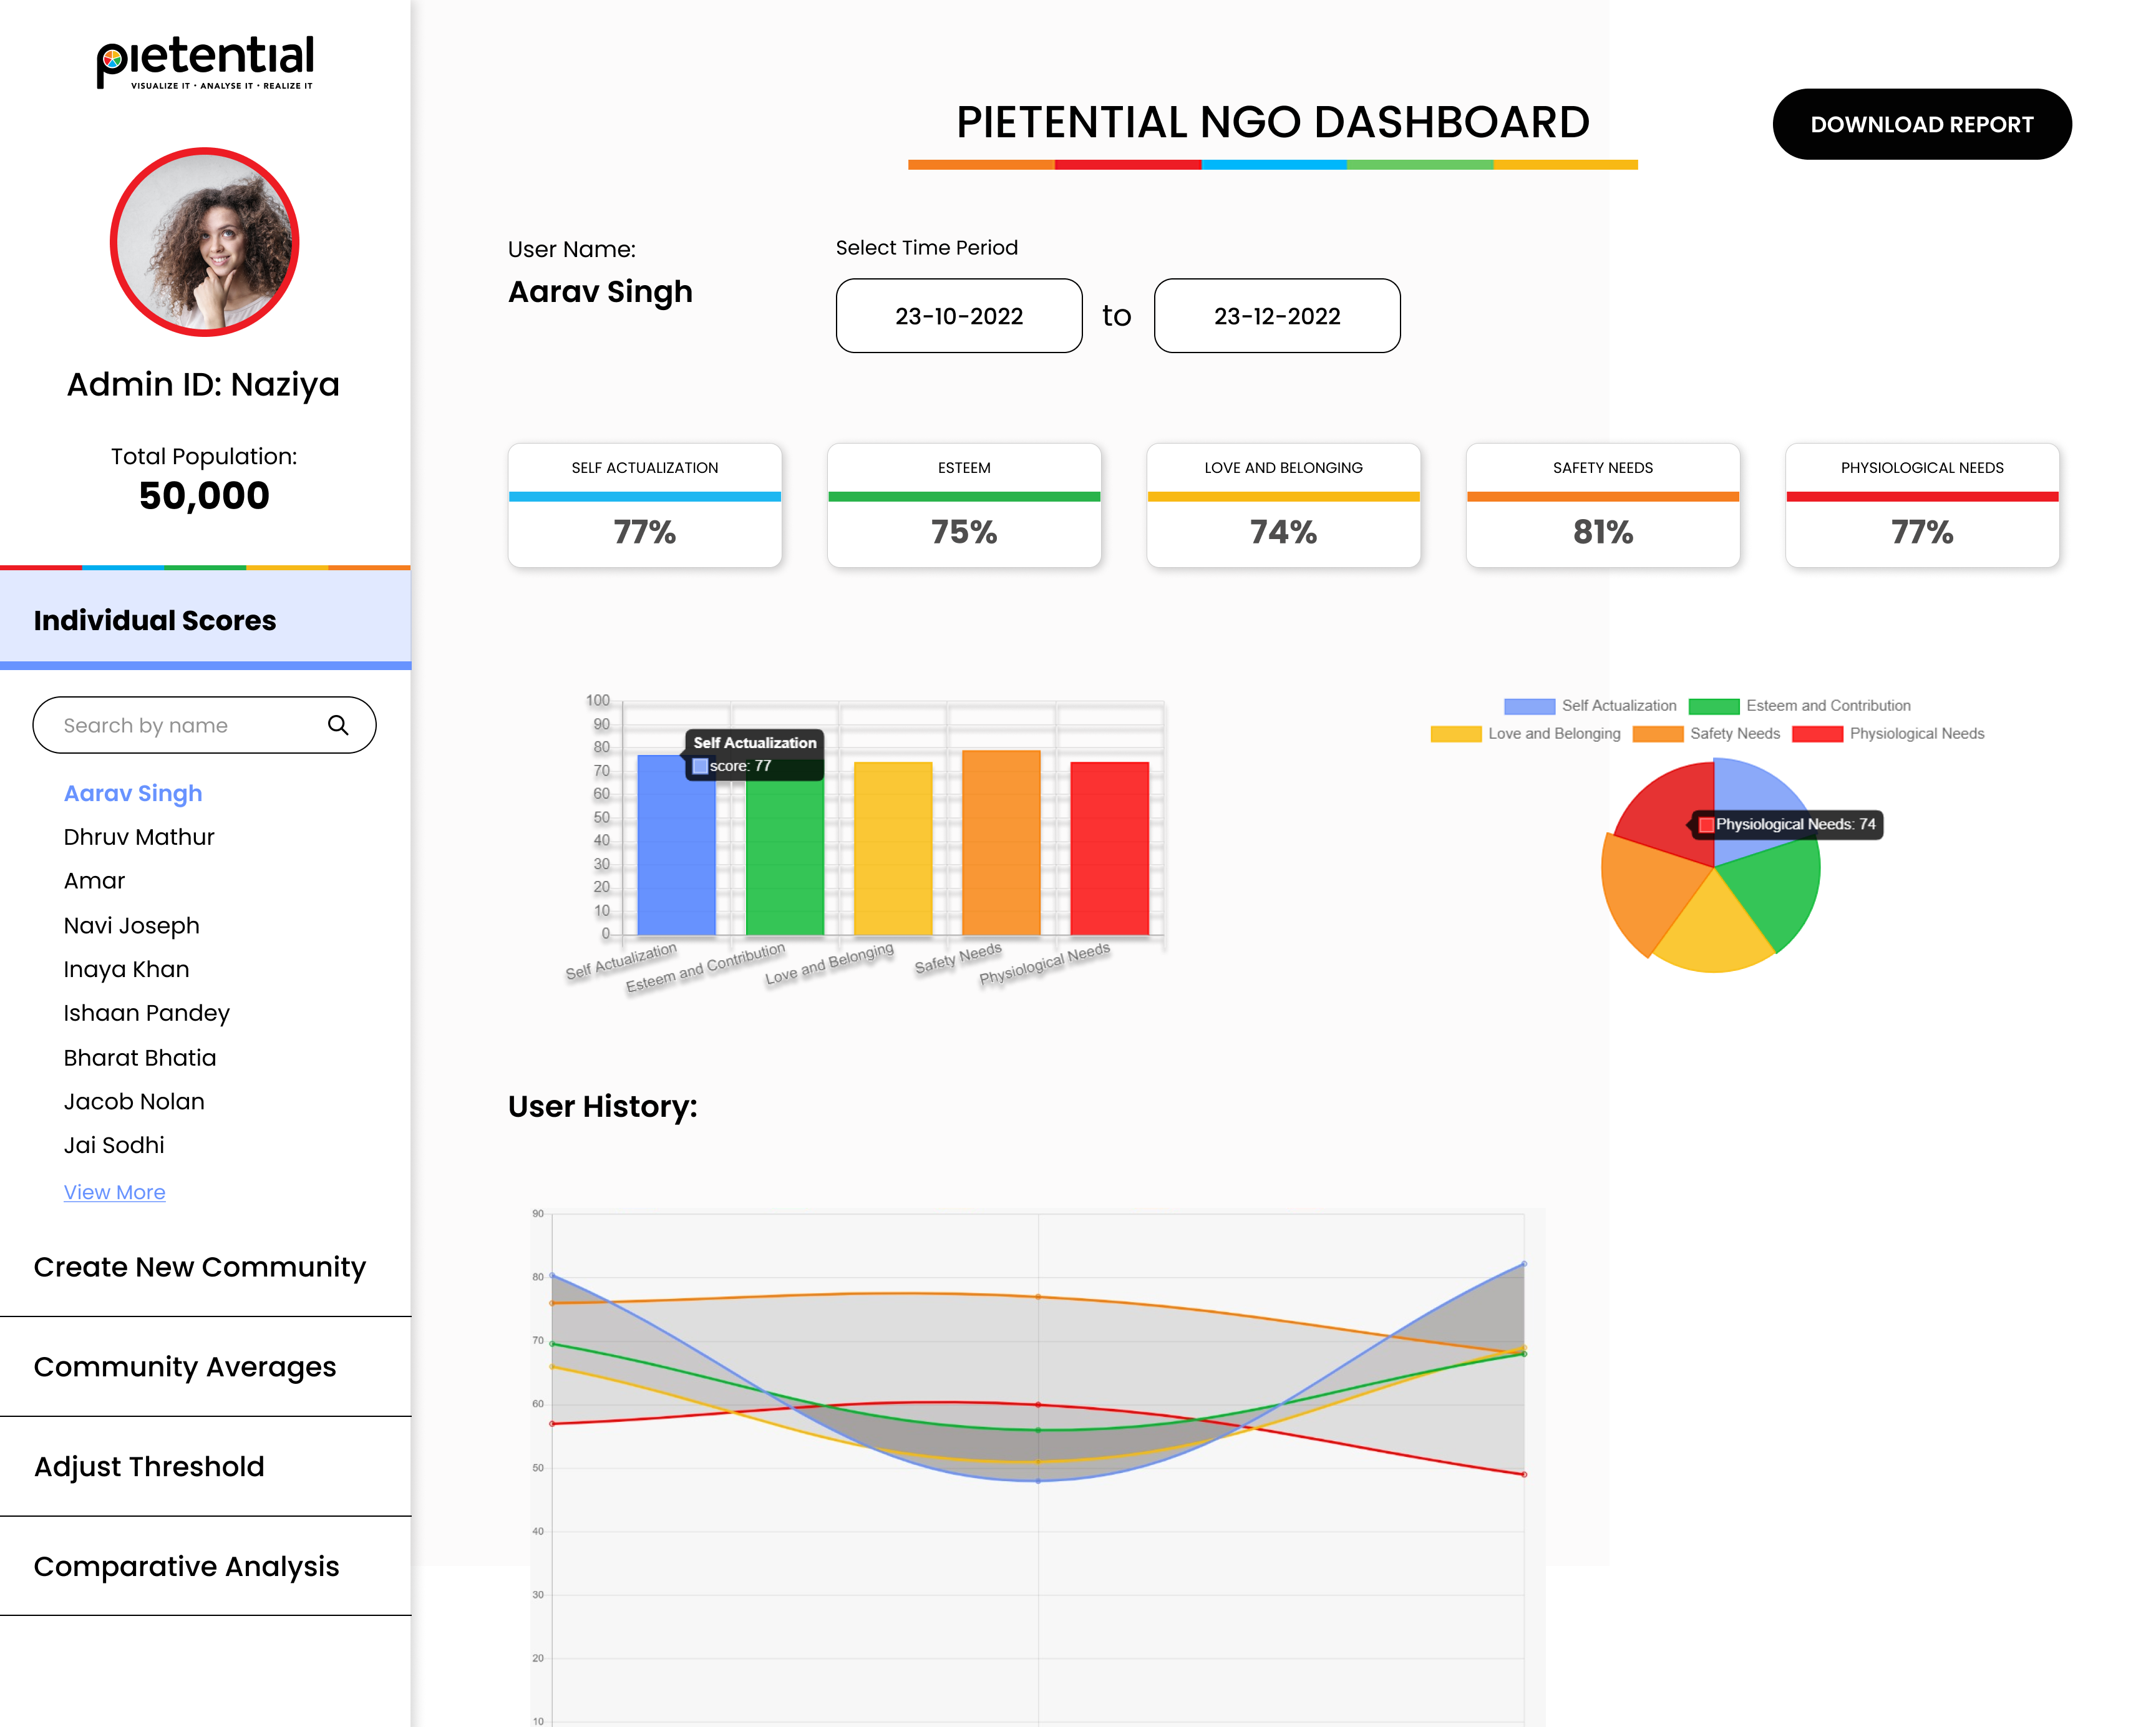Select Bharat Bhatia in the list
2156x1727 pixels.
point(139,1058)
